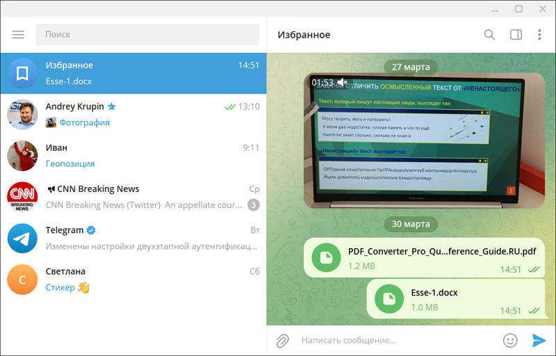Image resolution: width=556 pixels, height=356 pixels.
Task: Play the video thumbnail from 27 марта
Action: pos(415,140)
